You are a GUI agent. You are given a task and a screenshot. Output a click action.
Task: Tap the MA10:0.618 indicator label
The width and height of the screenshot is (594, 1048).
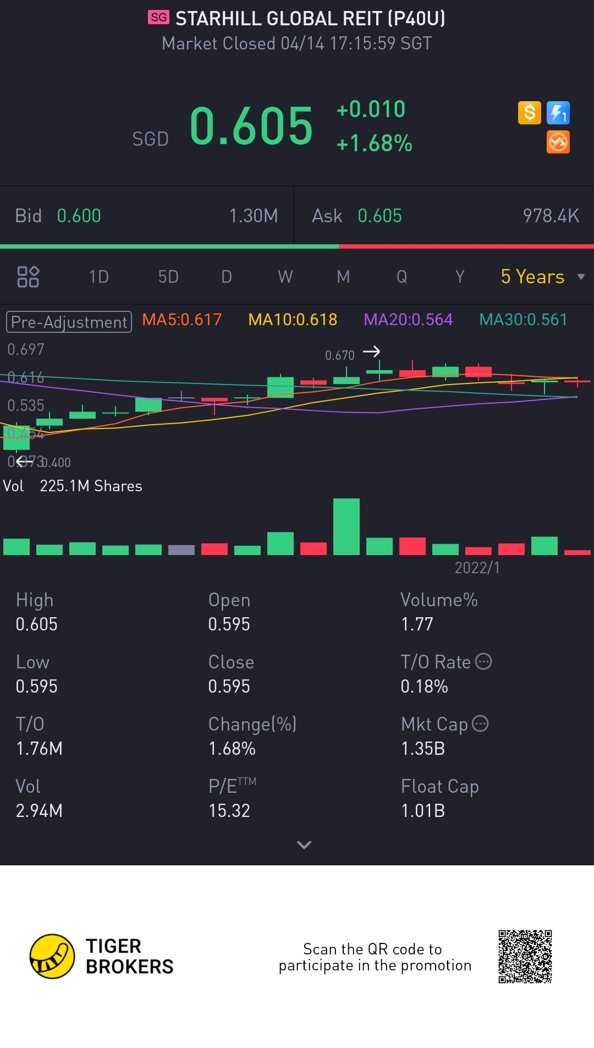click(x=293, y=320)
